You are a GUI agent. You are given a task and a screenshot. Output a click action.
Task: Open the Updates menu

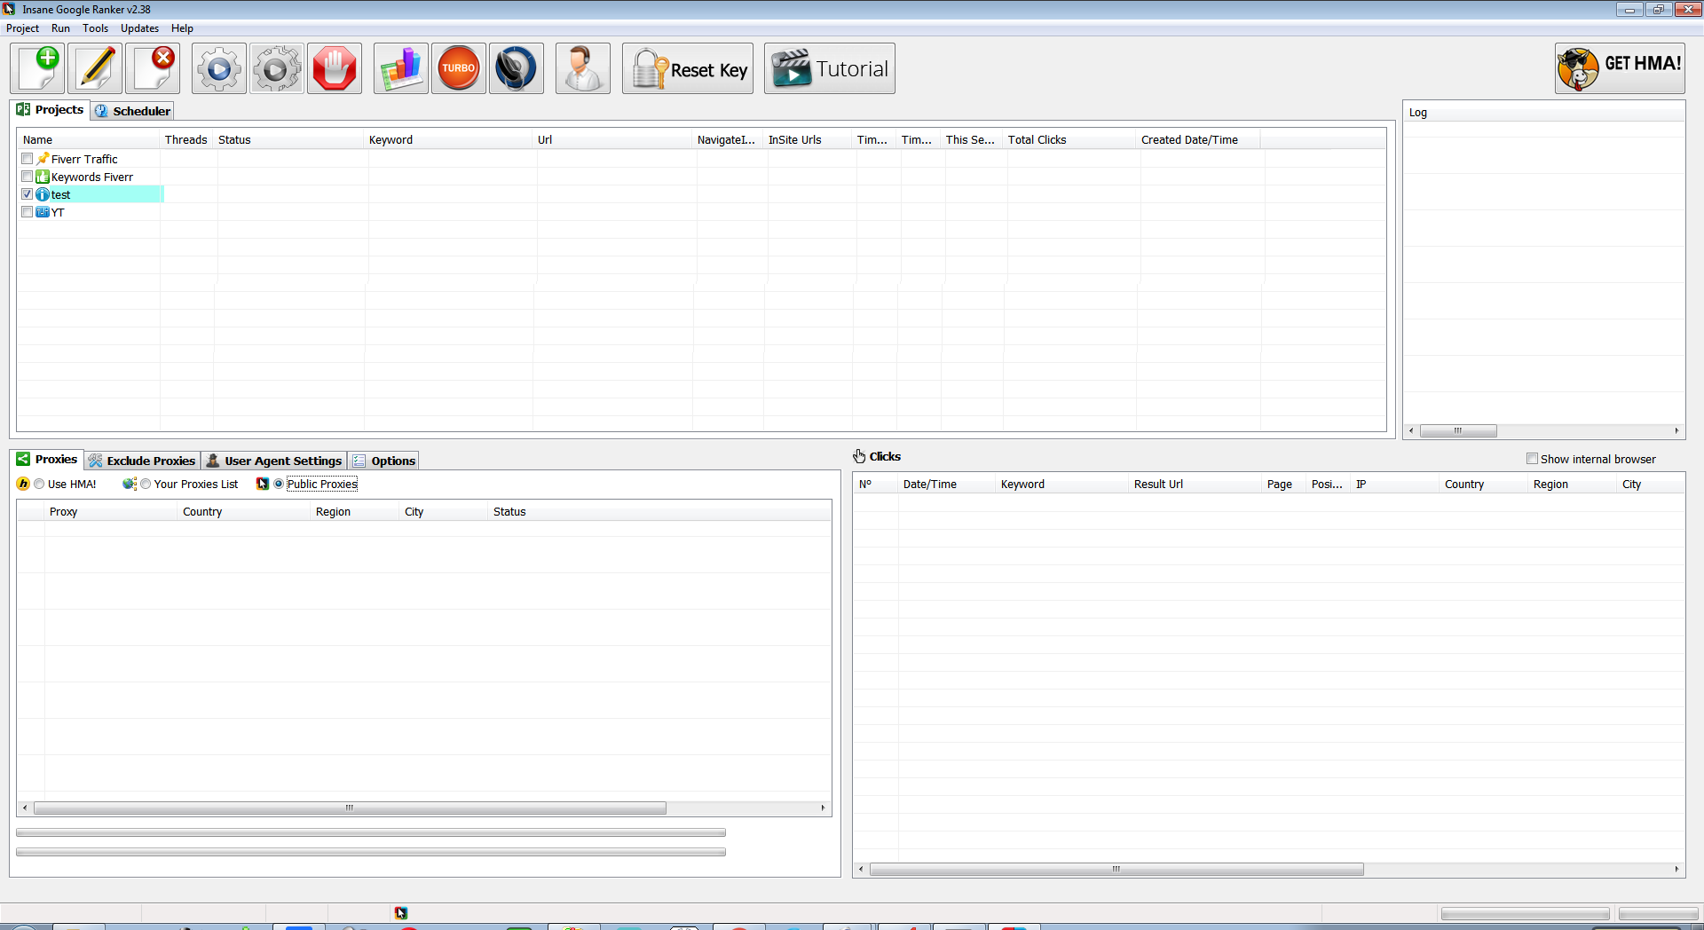click(139, 28)
